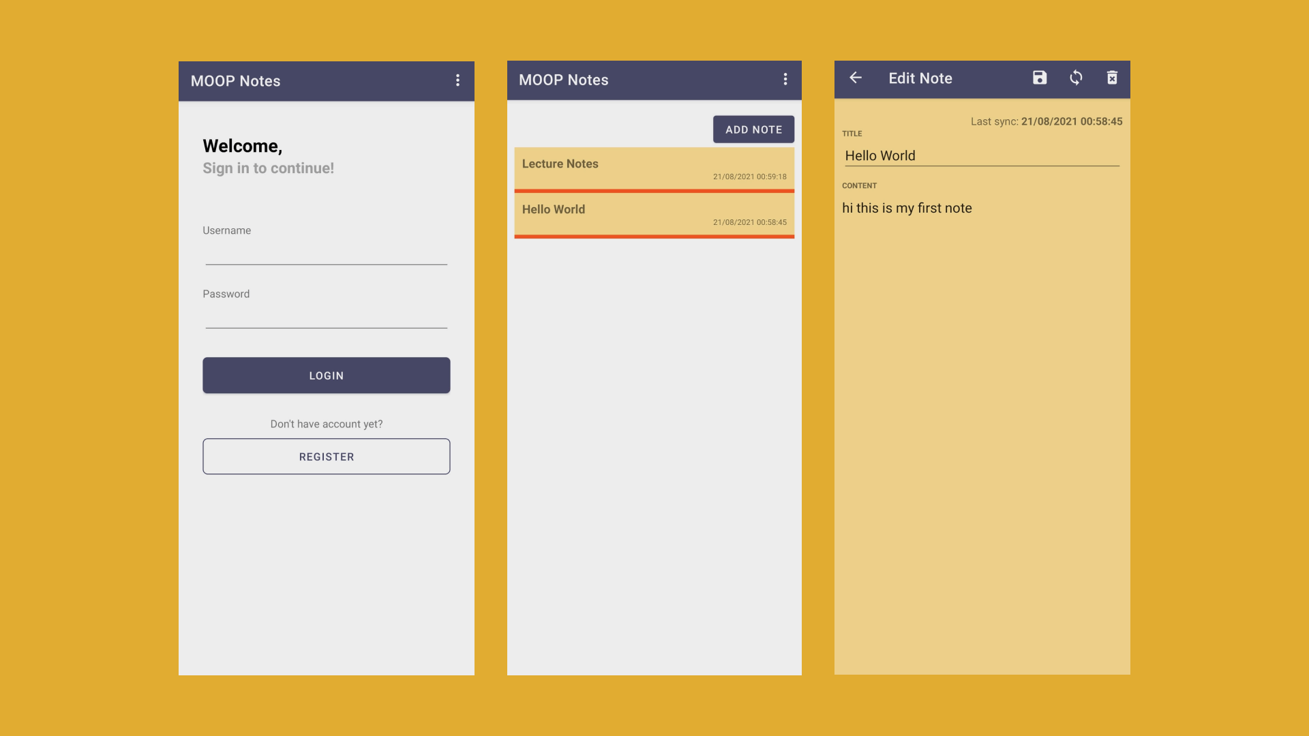Open overflow menu on login screen
The width and height of the screenshot is (1309, 736).
(x=457, y=80)
